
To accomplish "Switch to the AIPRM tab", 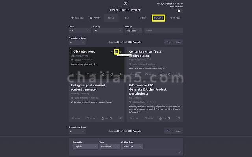I will tap(95, 18).
